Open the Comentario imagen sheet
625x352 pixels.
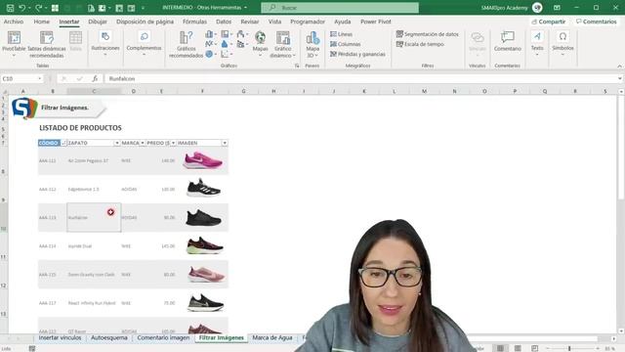[163, 337]
